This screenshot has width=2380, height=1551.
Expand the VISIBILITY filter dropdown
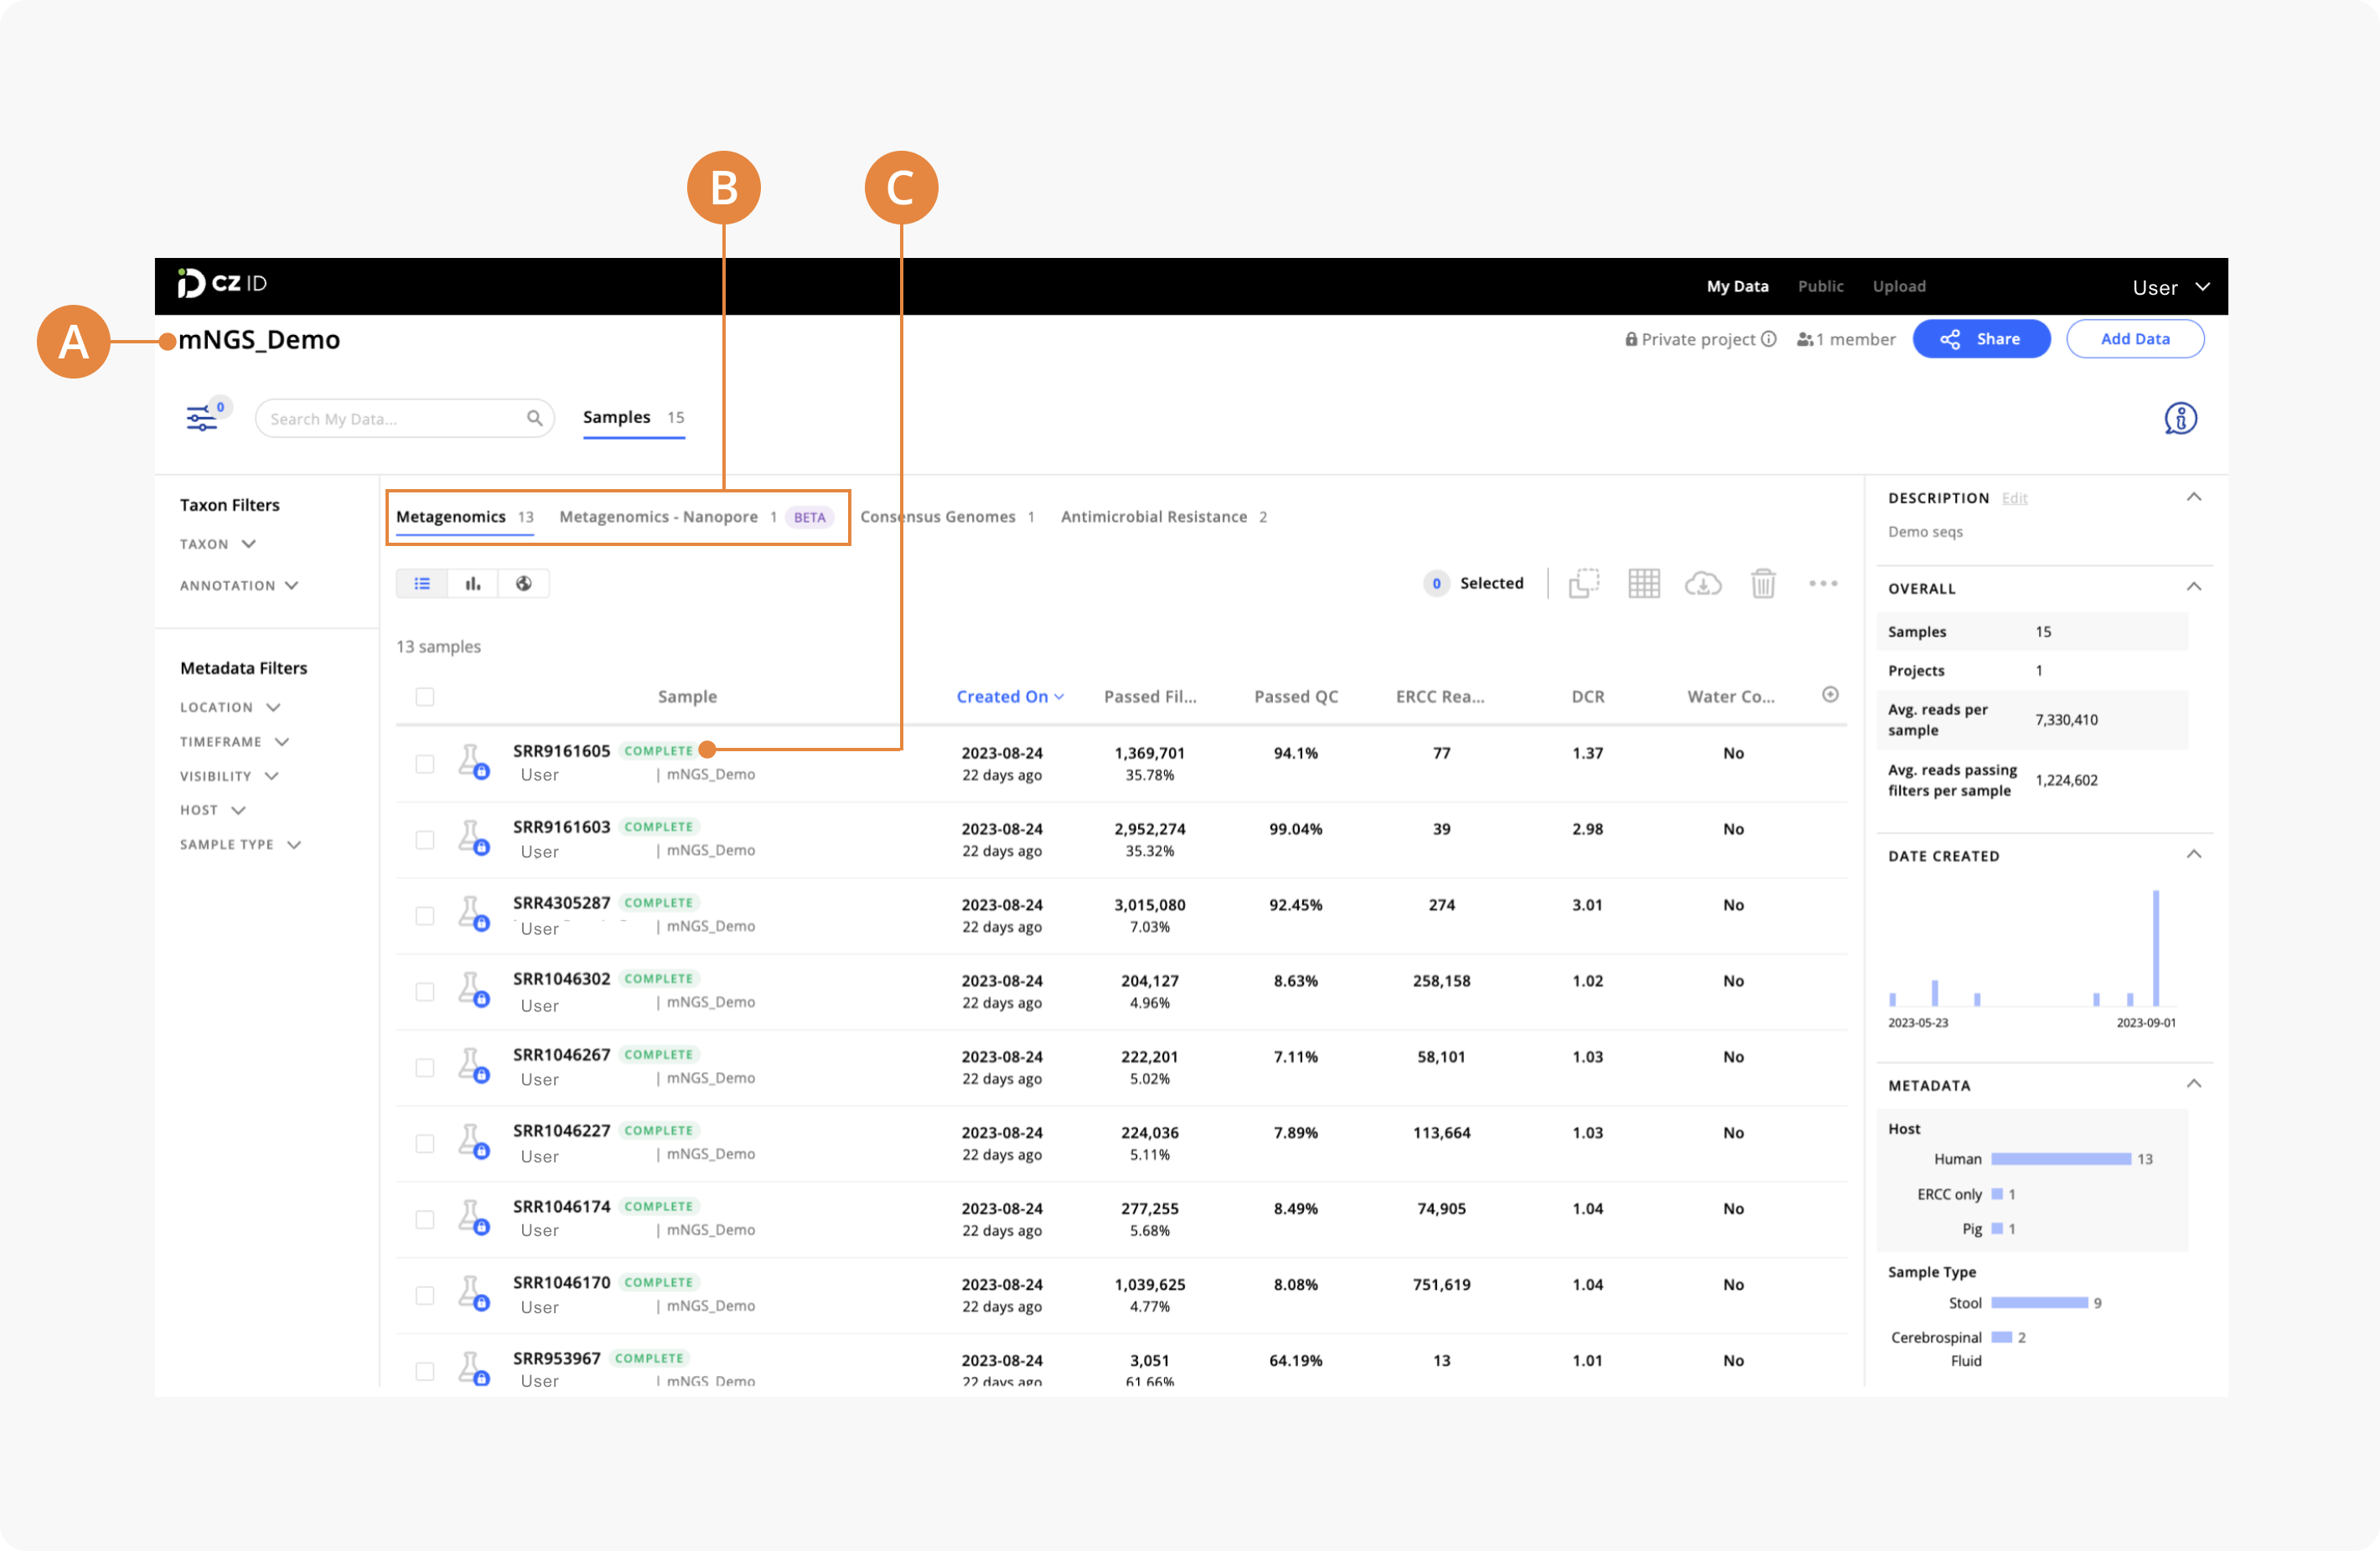coord(229,776)
